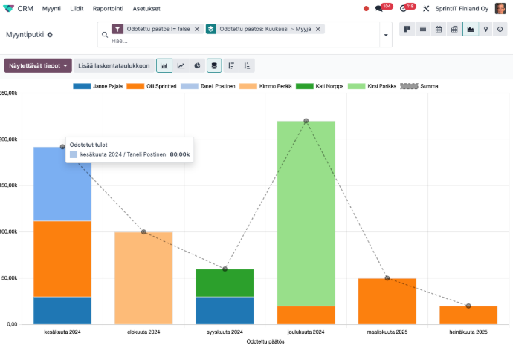This screenshot has height=345, width=513.
Task: Toggle ascending sort order
Action: click(247, 65)
